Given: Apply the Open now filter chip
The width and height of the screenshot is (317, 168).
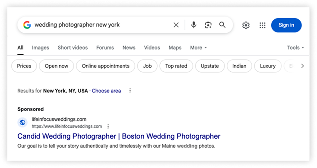Looking at the screenshot, I should tap(57, 66).
